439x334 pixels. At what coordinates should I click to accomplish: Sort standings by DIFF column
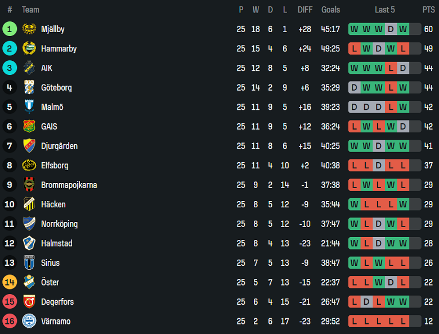[305, 10]
